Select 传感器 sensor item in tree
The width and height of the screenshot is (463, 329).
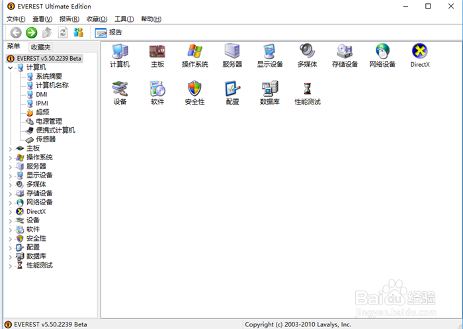(46, 139)
